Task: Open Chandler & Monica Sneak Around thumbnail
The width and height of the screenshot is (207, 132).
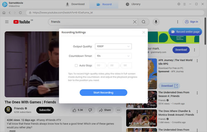Action: coord(142,118)
